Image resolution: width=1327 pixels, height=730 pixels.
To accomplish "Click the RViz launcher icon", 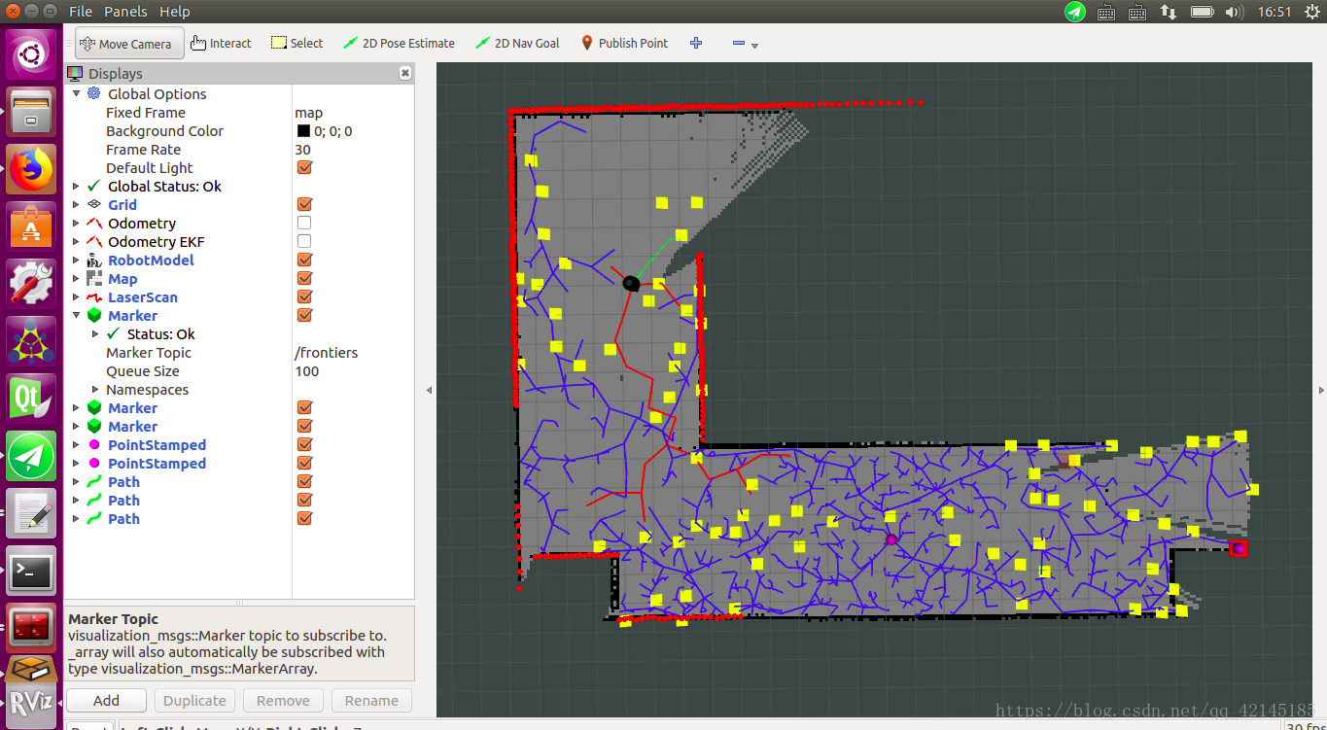I will click(32, 704).
